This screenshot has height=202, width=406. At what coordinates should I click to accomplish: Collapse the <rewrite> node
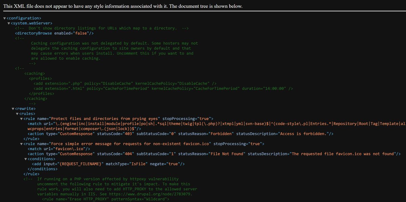13,109
